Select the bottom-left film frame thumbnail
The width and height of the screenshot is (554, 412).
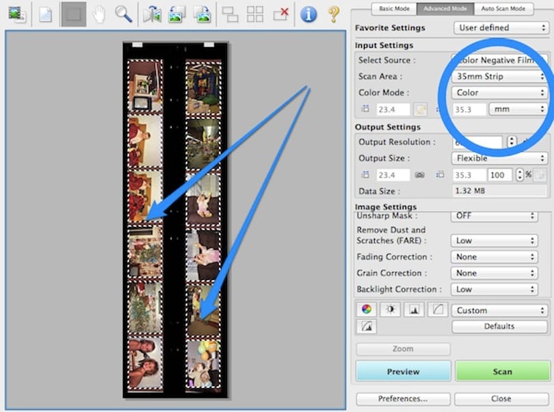[x=145, y=363]
